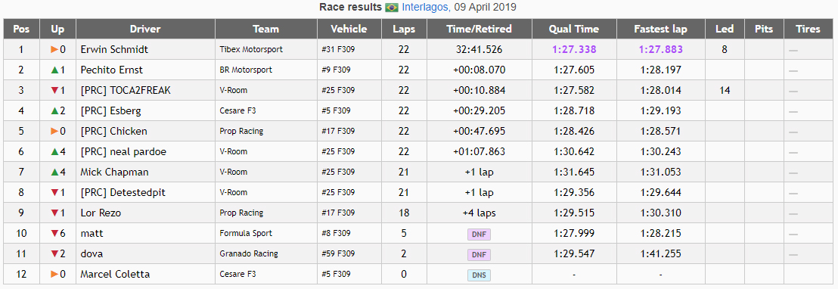The width and height of the screenshot is (838, 289).
Task: Click the Tires column header
Action: point(808,29)
